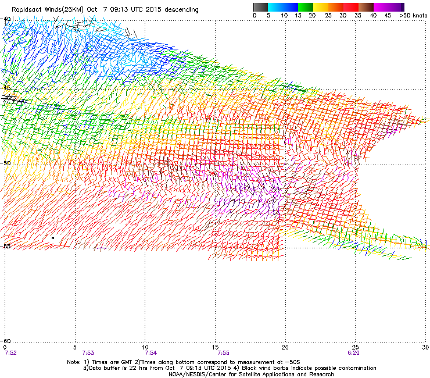Image resolution: width=430 pixels, height=378 pixels.
Task: Click the word 'descending' in the title
Action: (181, 10)
